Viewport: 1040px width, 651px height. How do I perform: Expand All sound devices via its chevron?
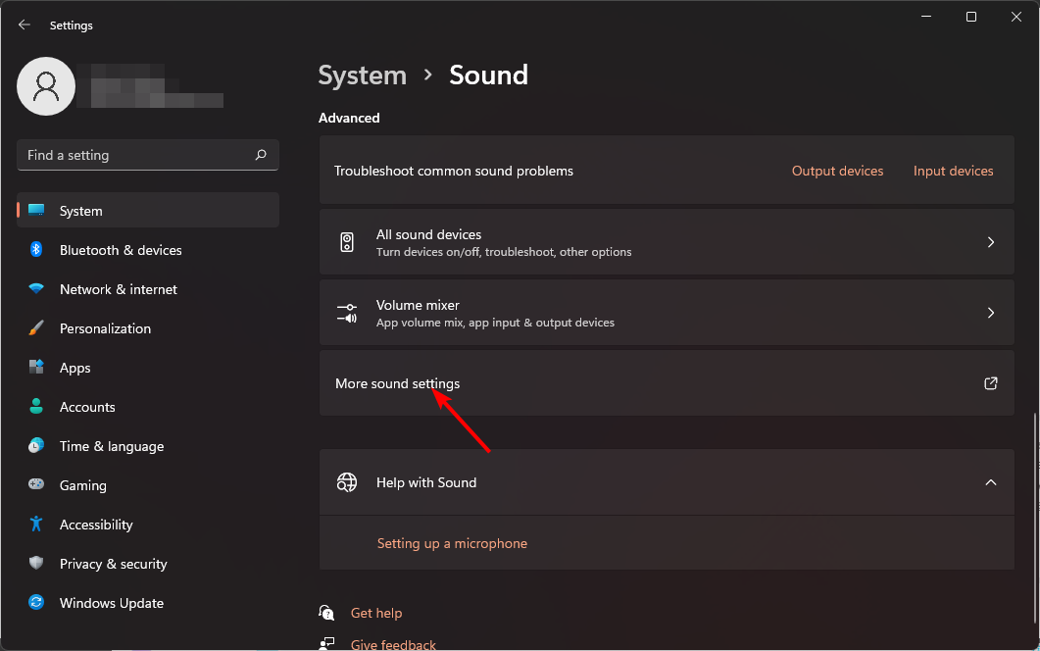coord(990,241)
